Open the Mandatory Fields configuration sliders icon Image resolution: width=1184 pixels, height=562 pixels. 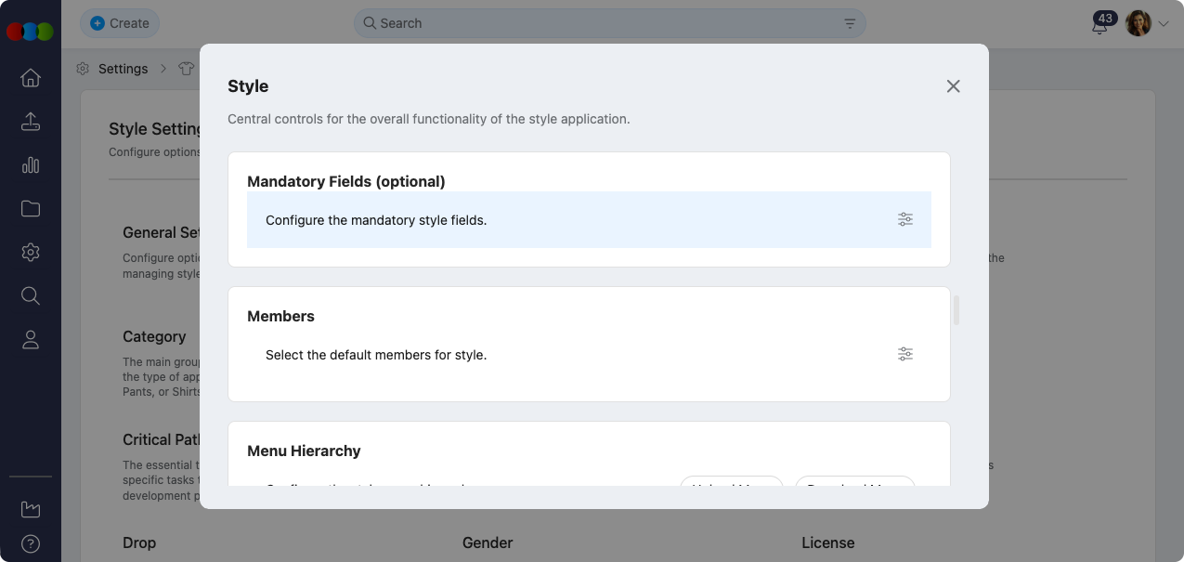[x=905, y=219]
